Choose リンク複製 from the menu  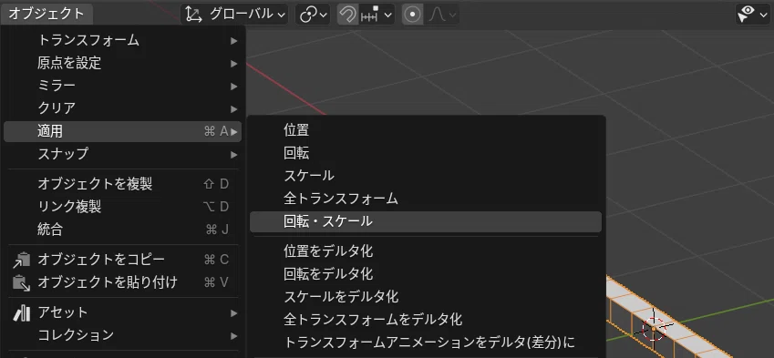pyautogui.click(x=122, y=207)
